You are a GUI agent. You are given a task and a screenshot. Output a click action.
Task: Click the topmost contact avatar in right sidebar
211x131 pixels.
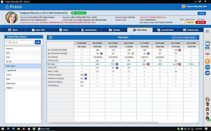(x=207, y=100)
